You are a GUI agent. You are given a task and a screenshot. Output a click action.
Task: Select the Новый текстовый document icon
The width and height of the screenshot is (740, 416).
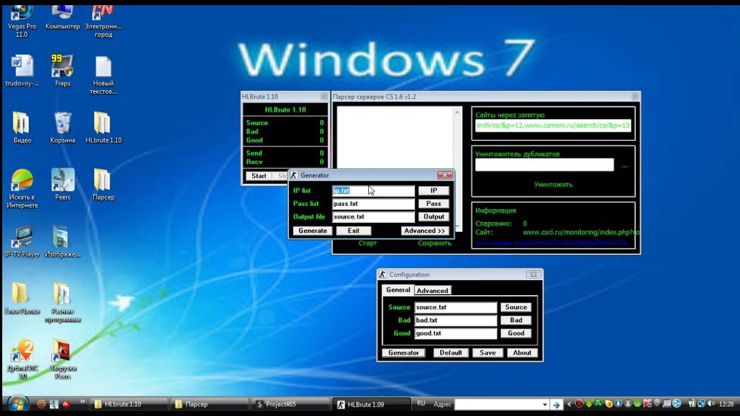(x=103, y=75)
